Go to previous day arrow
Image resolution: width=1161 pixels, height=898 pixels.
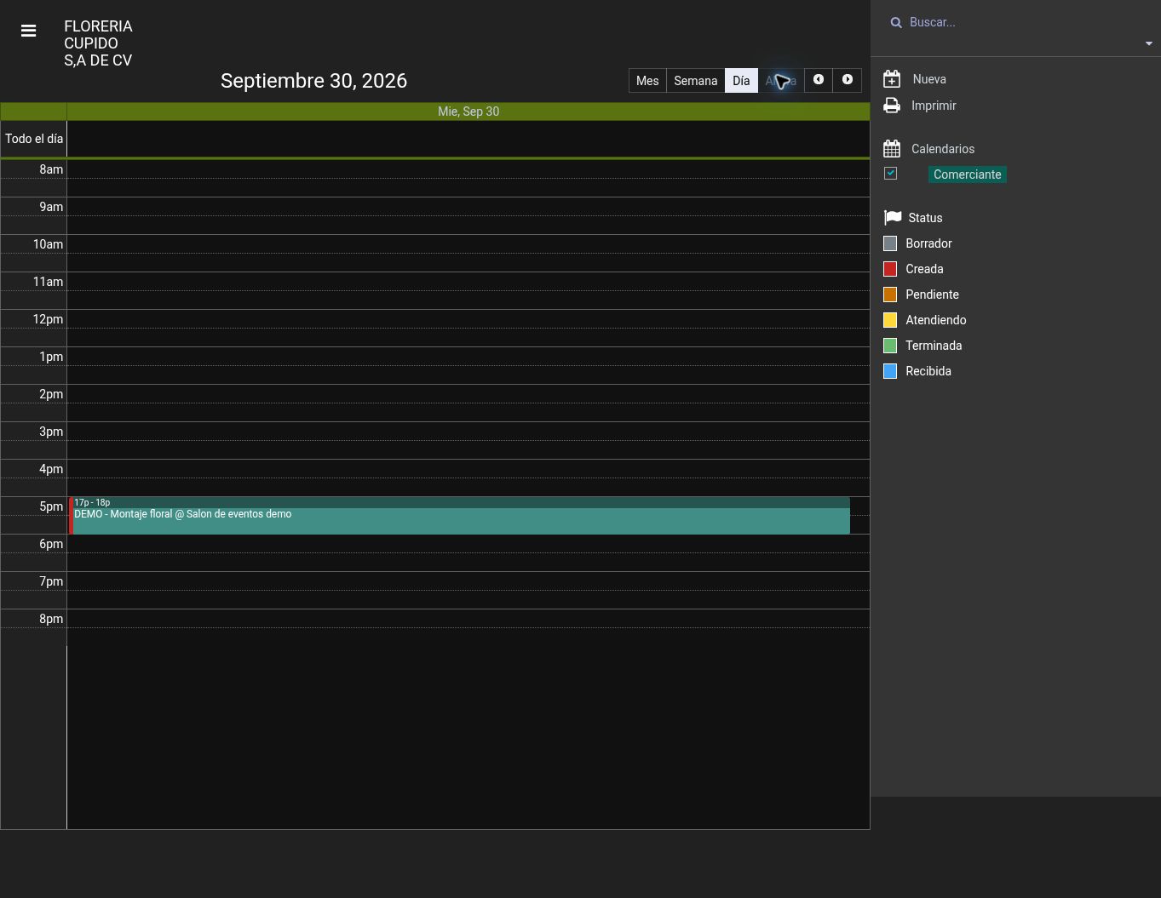[819, 80]
